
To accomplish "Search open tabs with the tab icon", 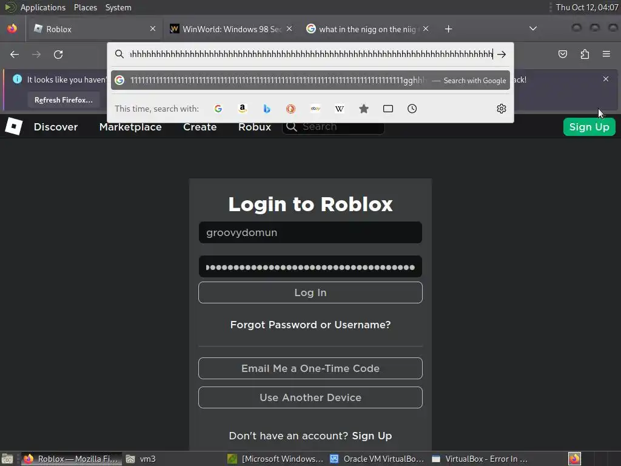I will (388, 109).
